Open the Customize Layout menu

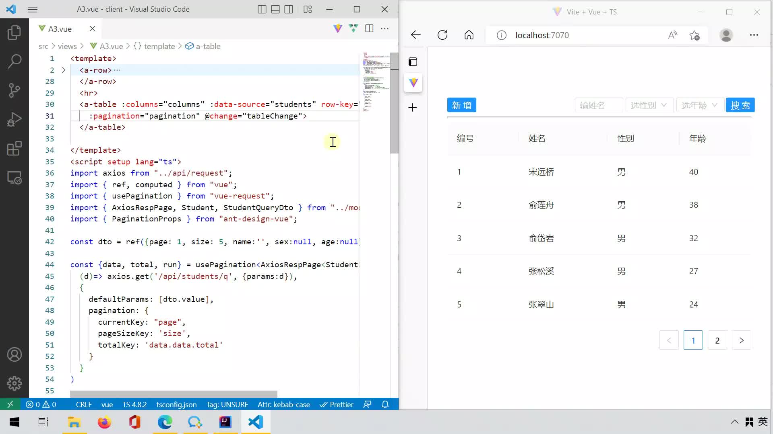tap(308, 9)
